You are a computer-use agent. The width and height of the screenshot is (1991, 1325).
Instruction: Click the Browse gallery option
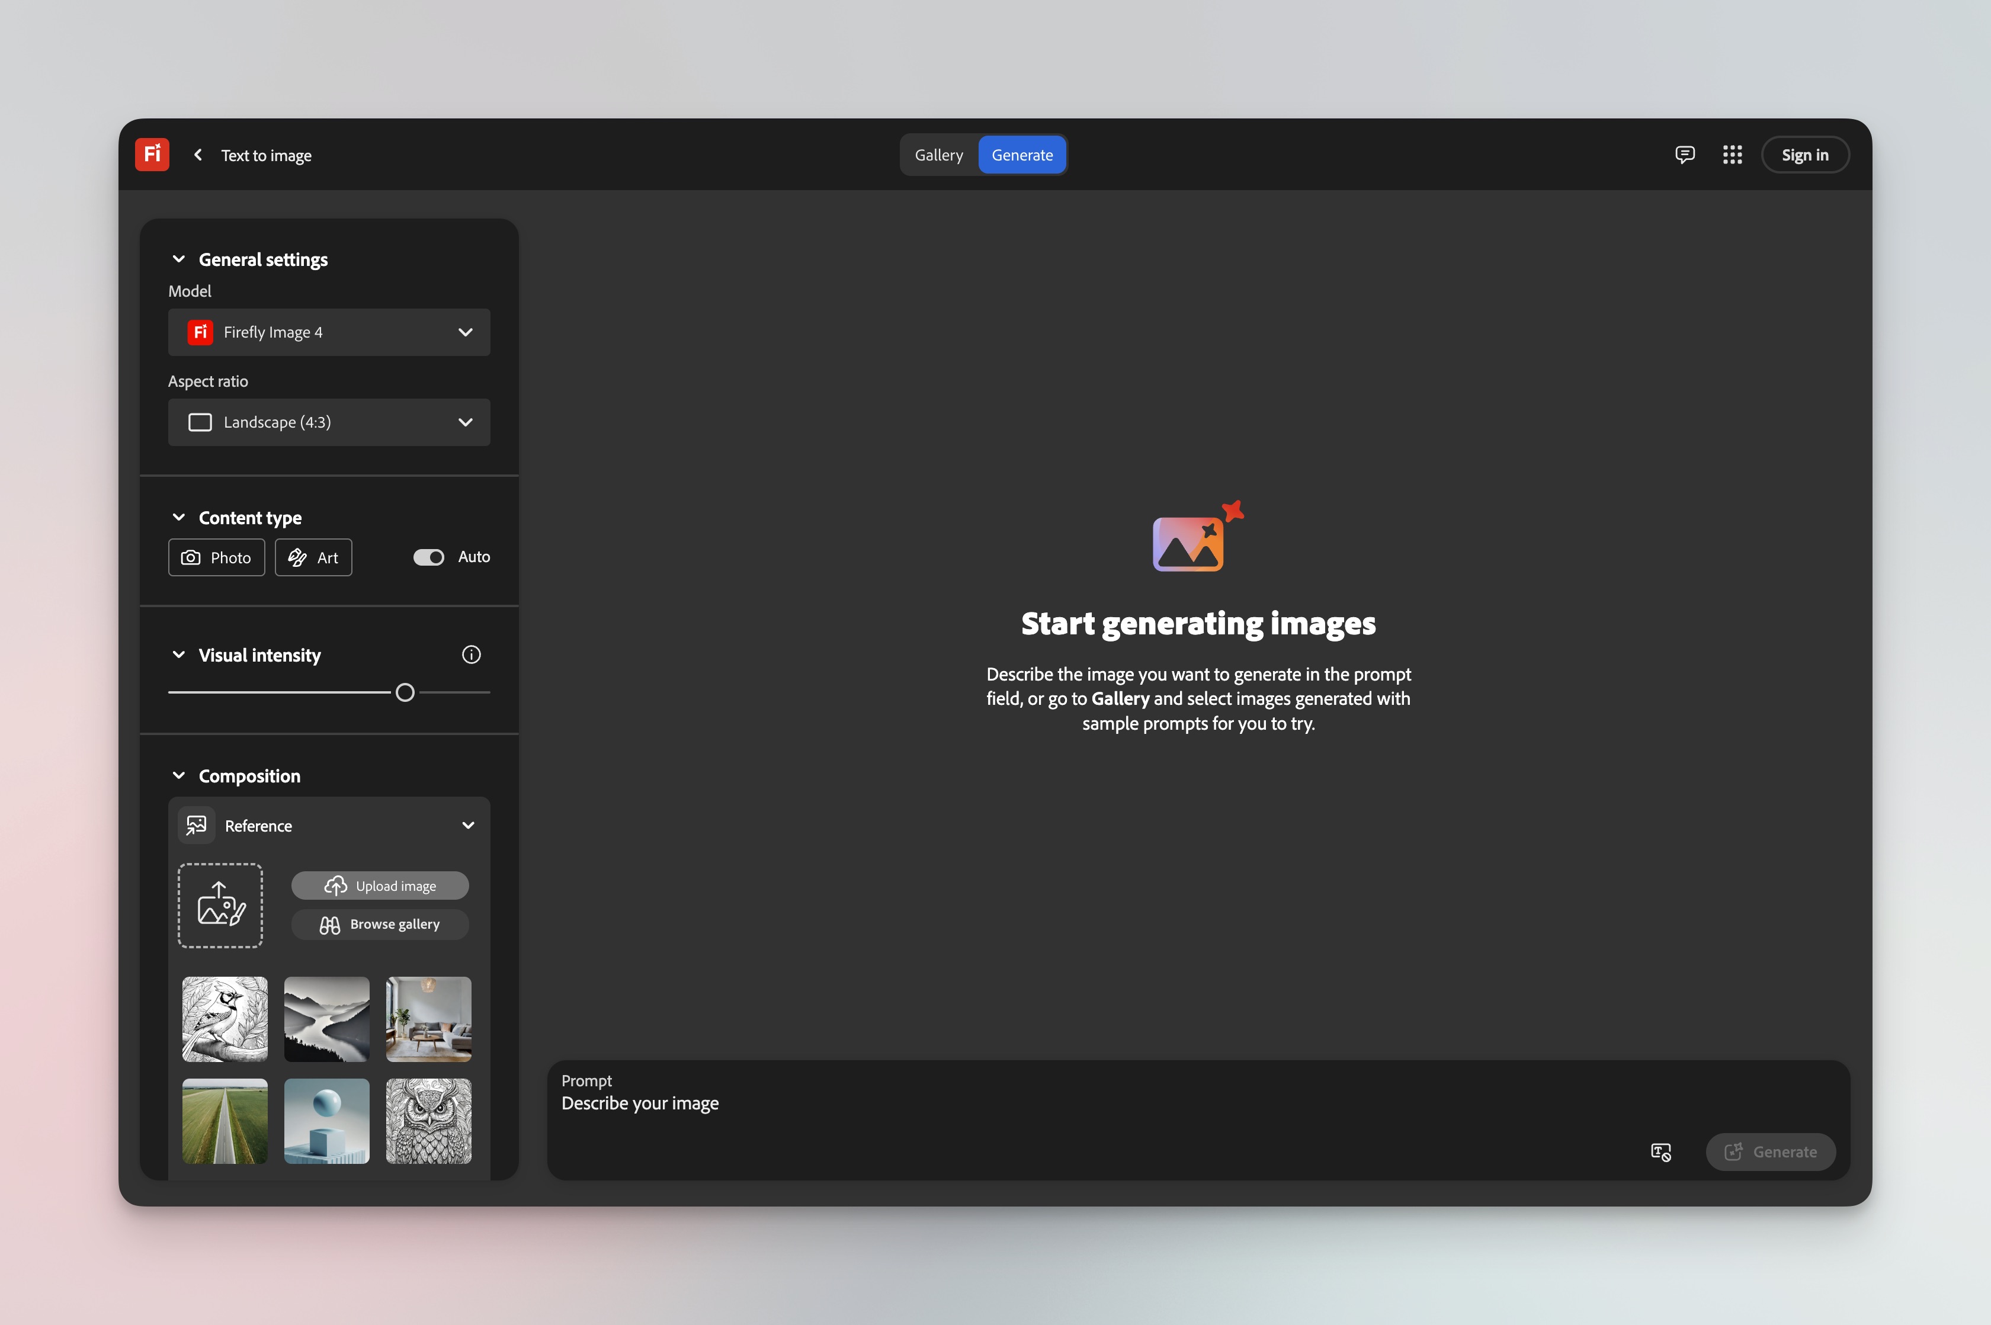point(380,923)
